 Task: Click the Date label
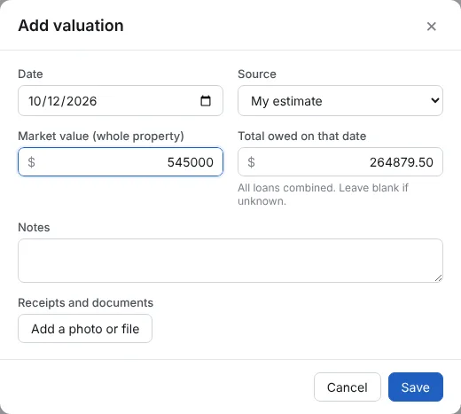pos(30,74)
